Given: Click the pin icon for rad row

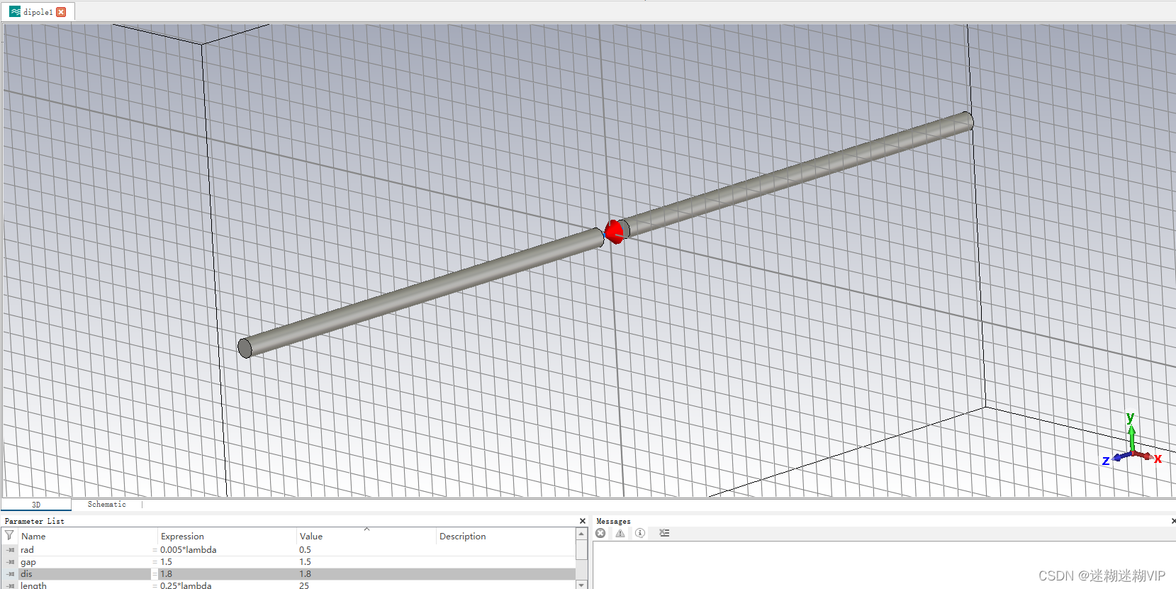Looking at the screenshot, I should point(11,550).
